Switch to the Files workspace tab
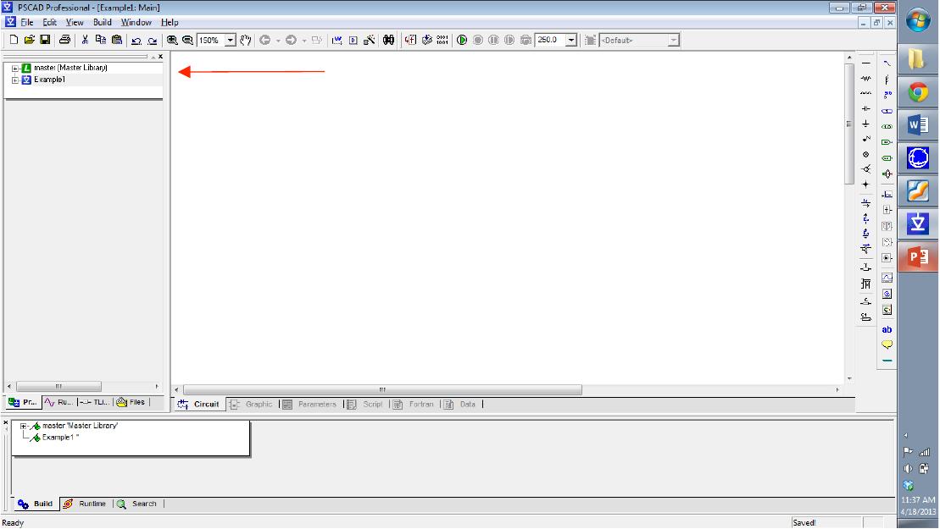Image resolution: width=940 pixels, height=529 pixels. coord(131,403)
